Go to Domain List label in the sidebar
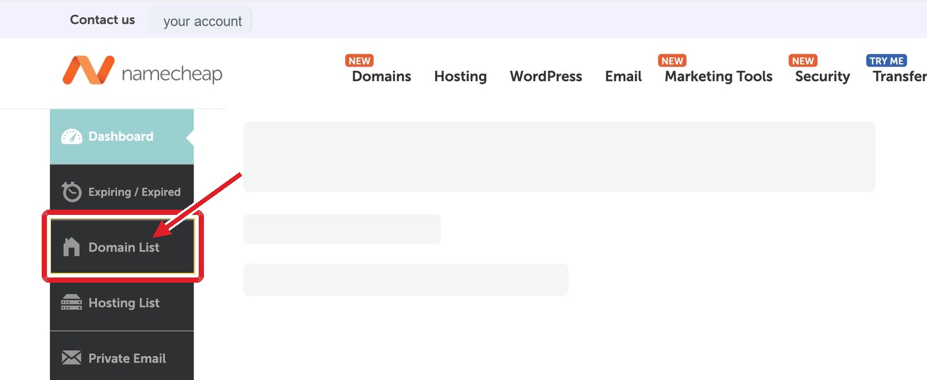Viewport: 927px width, 380px height. tap(124, 247)
